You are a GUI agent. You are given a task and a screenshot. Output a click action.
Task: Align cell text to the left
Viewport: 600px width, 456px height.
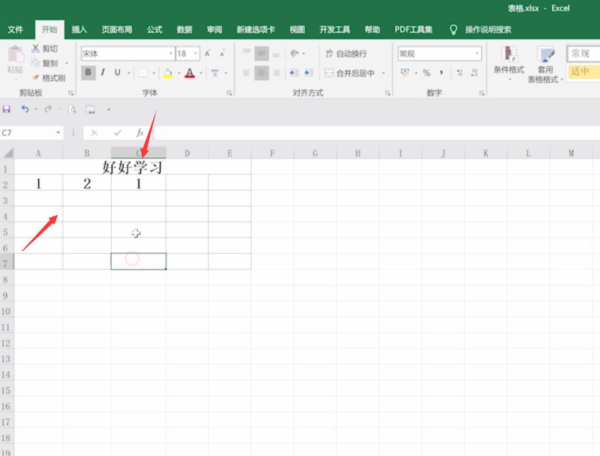point(247,73)
